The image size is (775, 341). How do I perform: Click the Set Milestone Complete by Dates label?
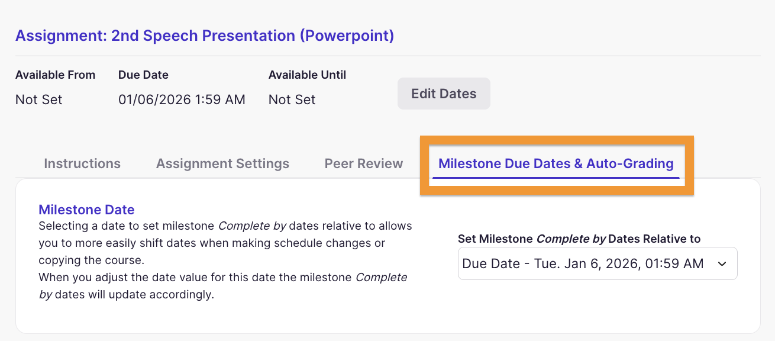tap(579, 239)
